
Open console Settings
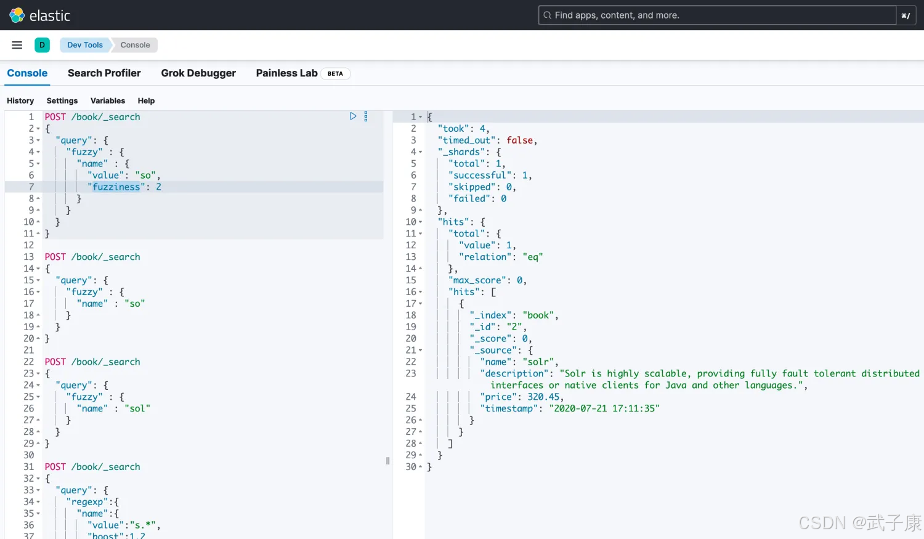[62, 101]
